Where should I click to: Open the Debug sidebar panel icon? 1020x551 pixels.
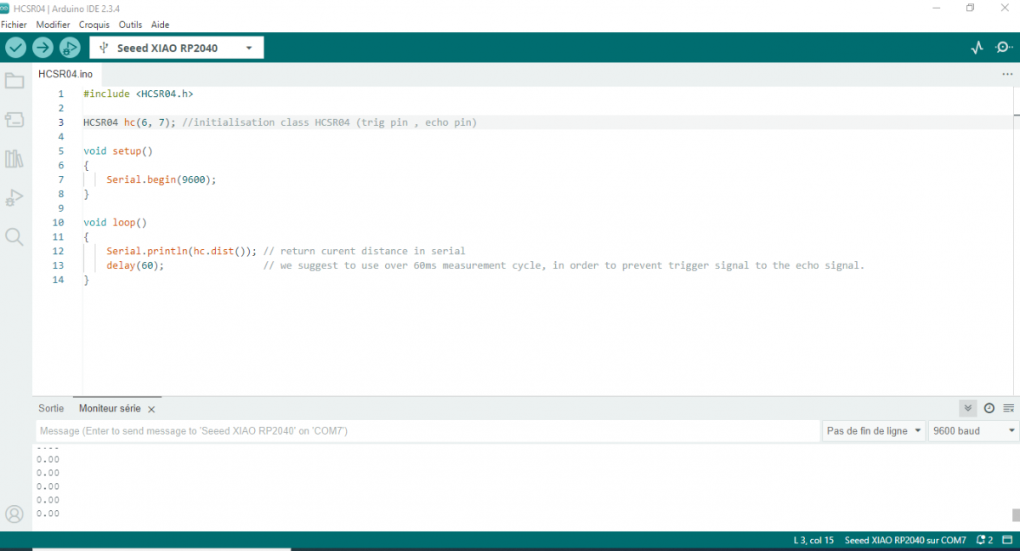click(14, 198)
